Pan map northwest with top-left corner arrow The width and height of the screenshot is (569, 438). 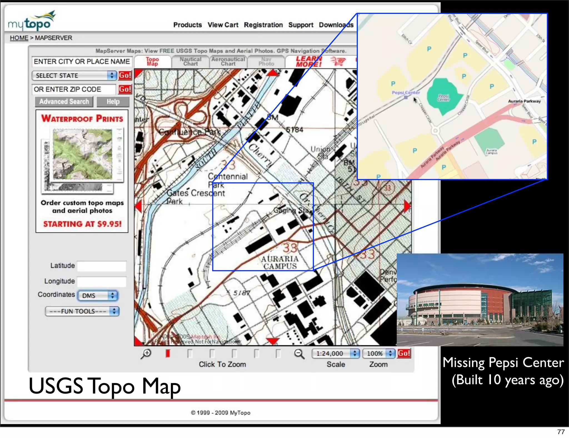tap(138, 73)
